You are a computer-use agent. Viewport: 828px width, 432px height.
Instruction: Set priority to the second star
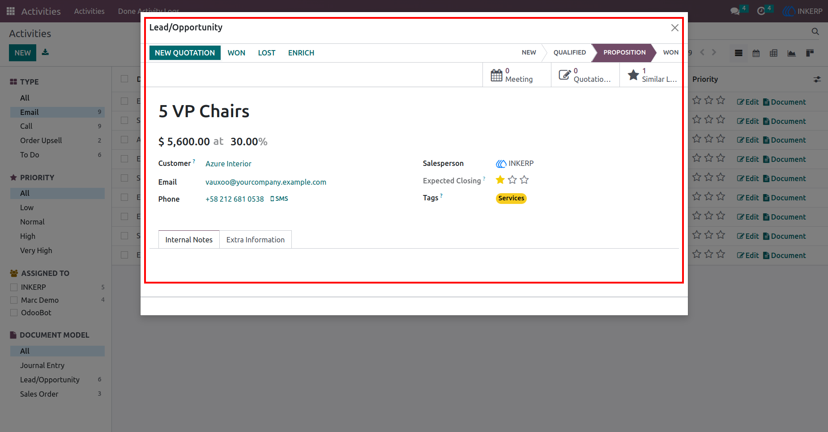pyautogui.click(x=512, y=180)
